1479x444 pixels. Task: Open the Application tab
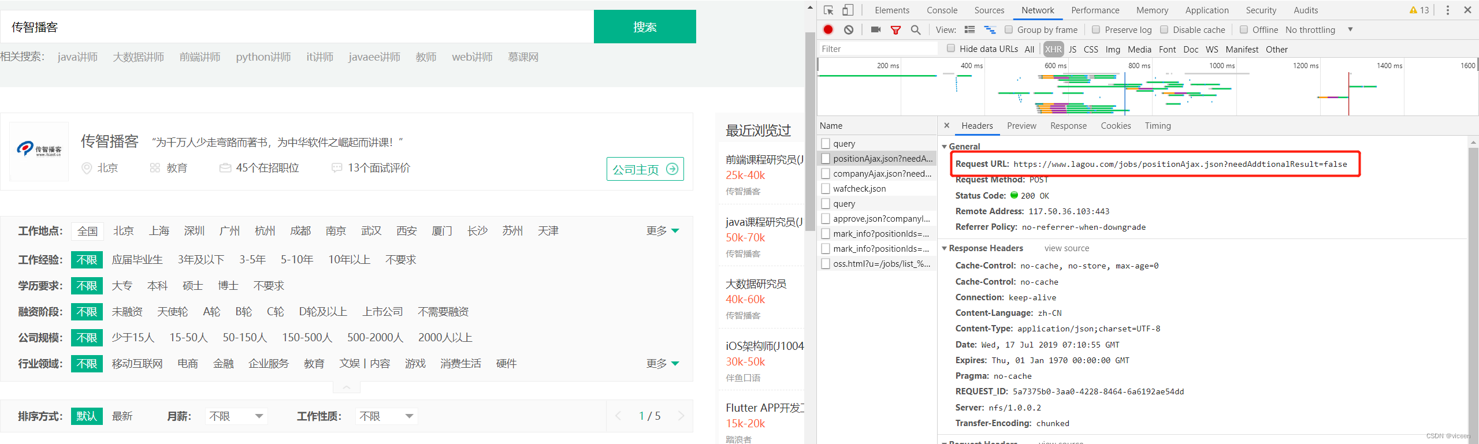click(1207, 10)
